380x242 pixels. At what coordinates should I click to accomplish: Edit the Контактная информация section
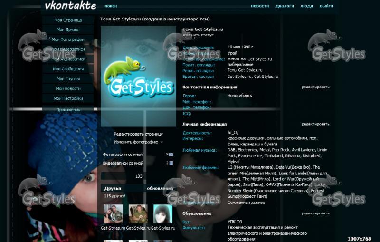point(315,87)
